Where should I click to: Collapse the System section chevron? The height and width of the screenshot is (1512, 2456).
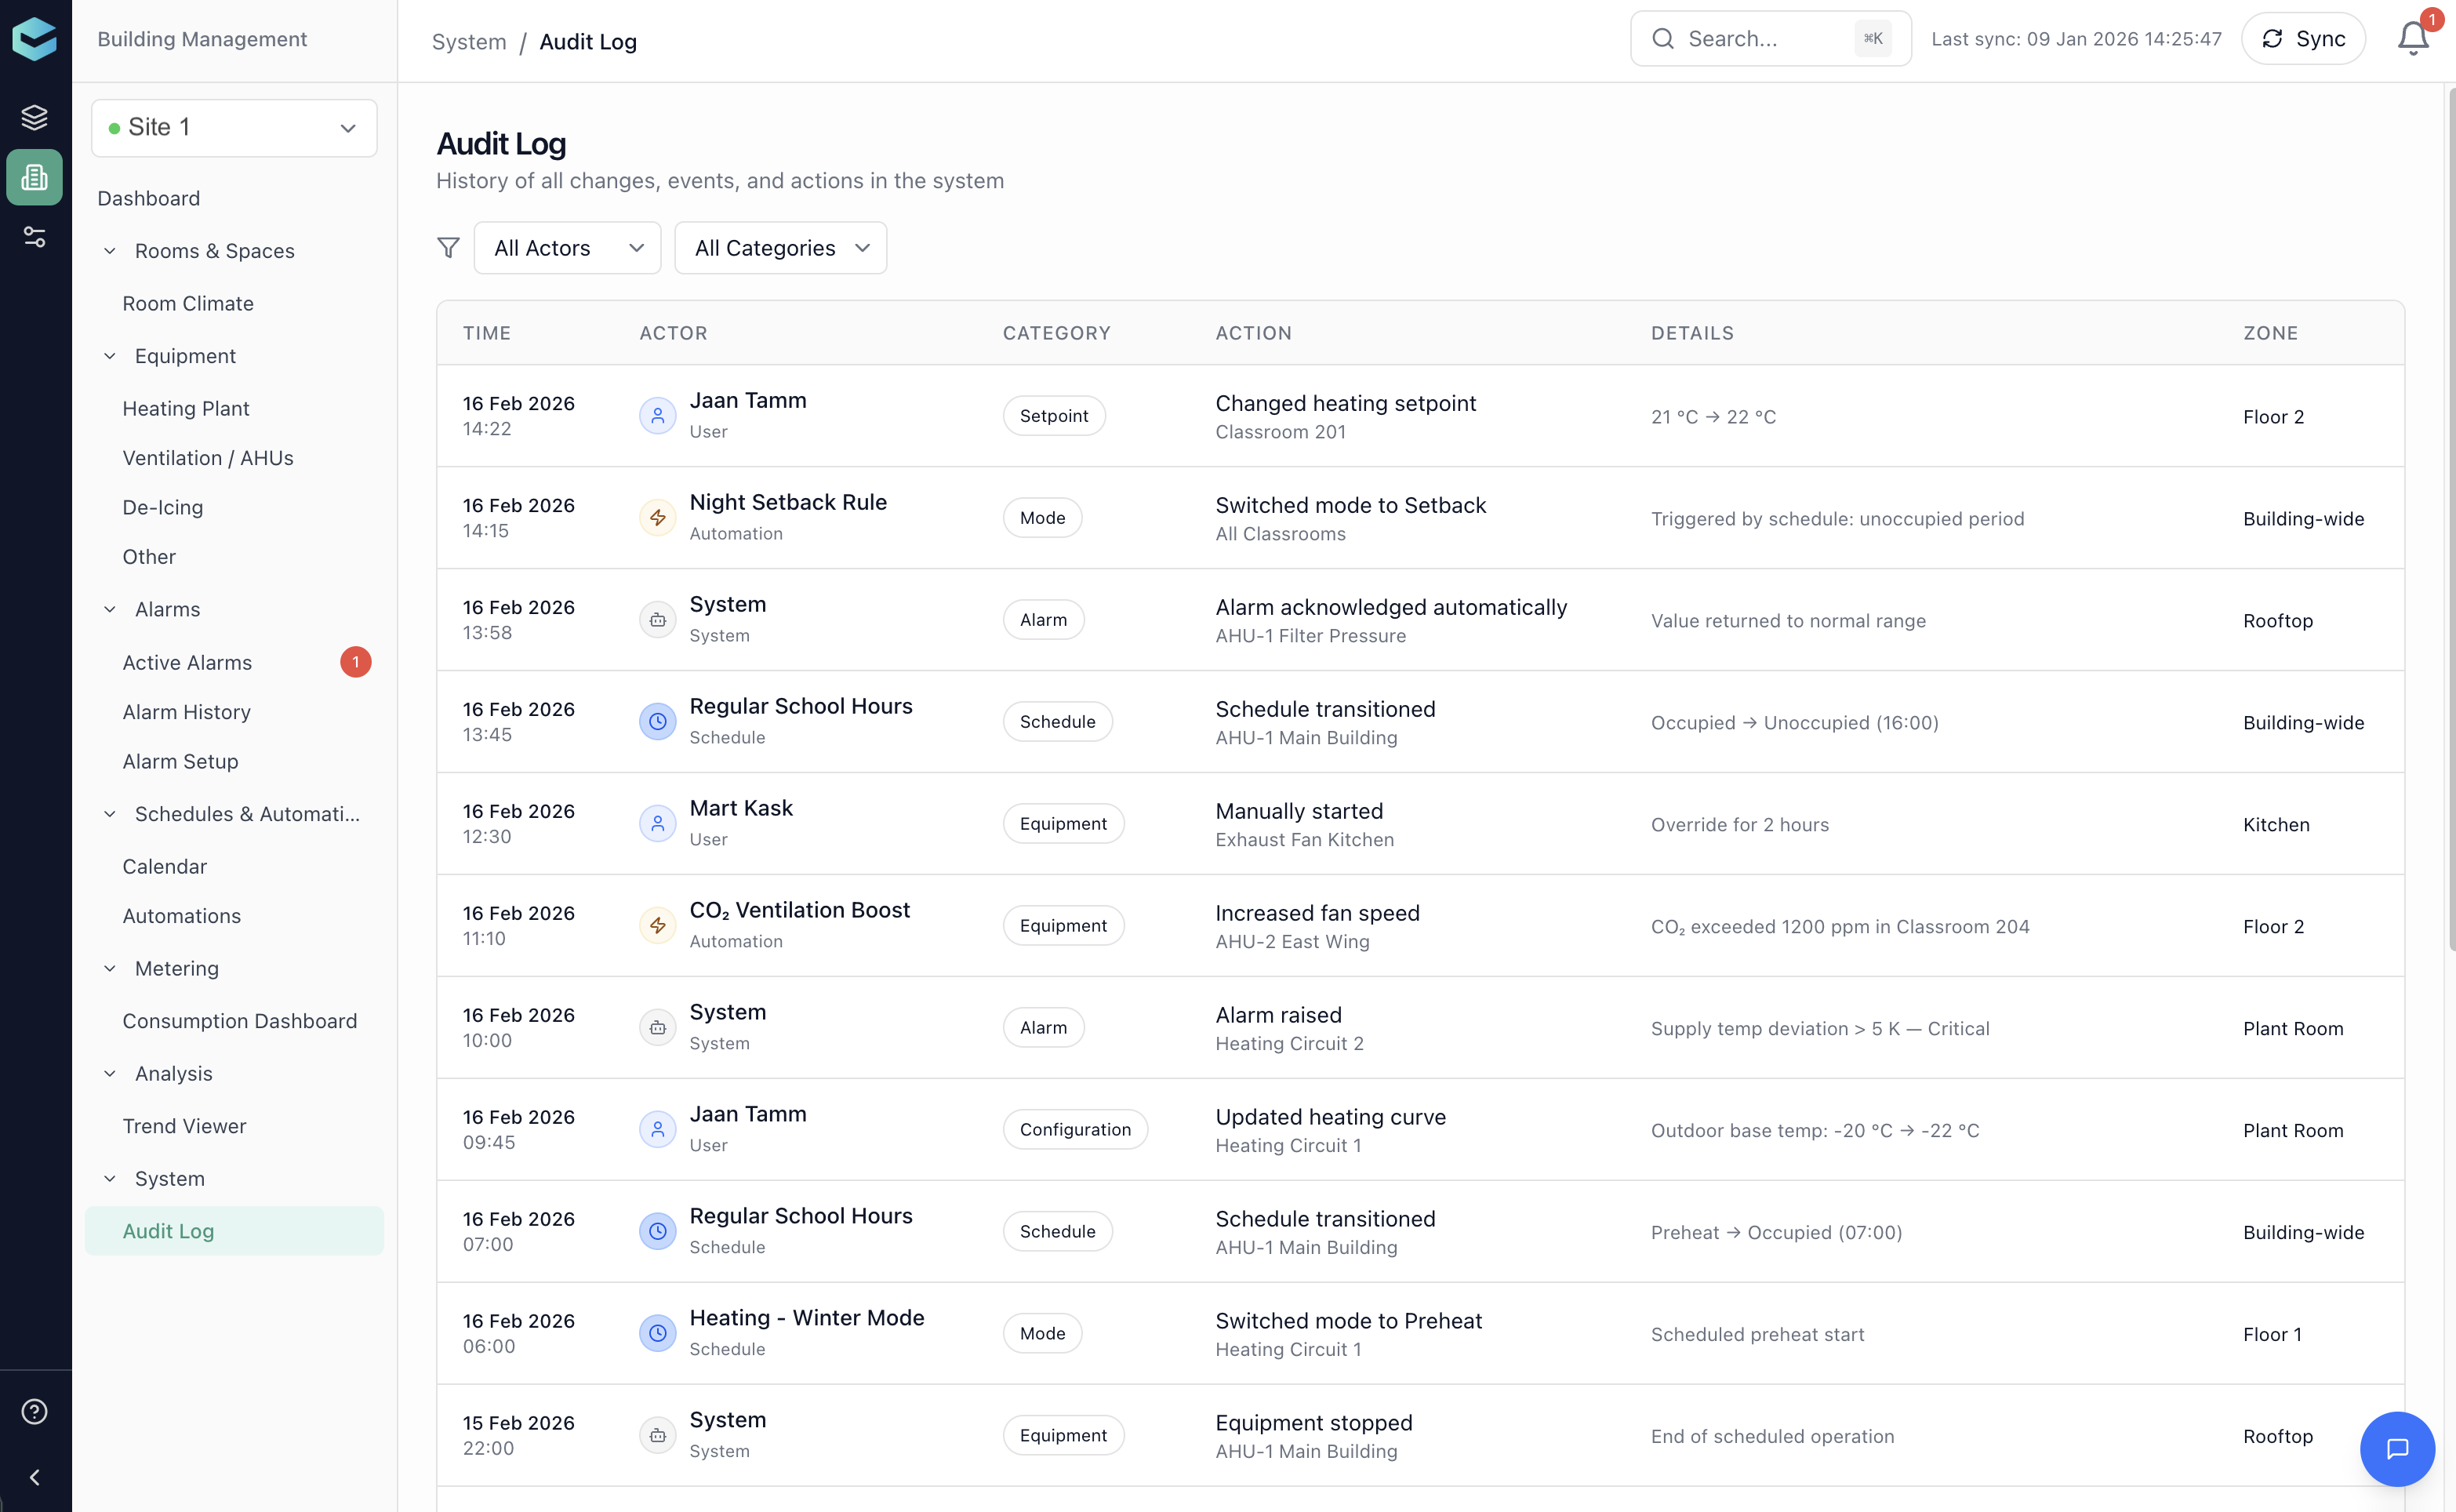pyautogui.click(x=110, y=1178)
